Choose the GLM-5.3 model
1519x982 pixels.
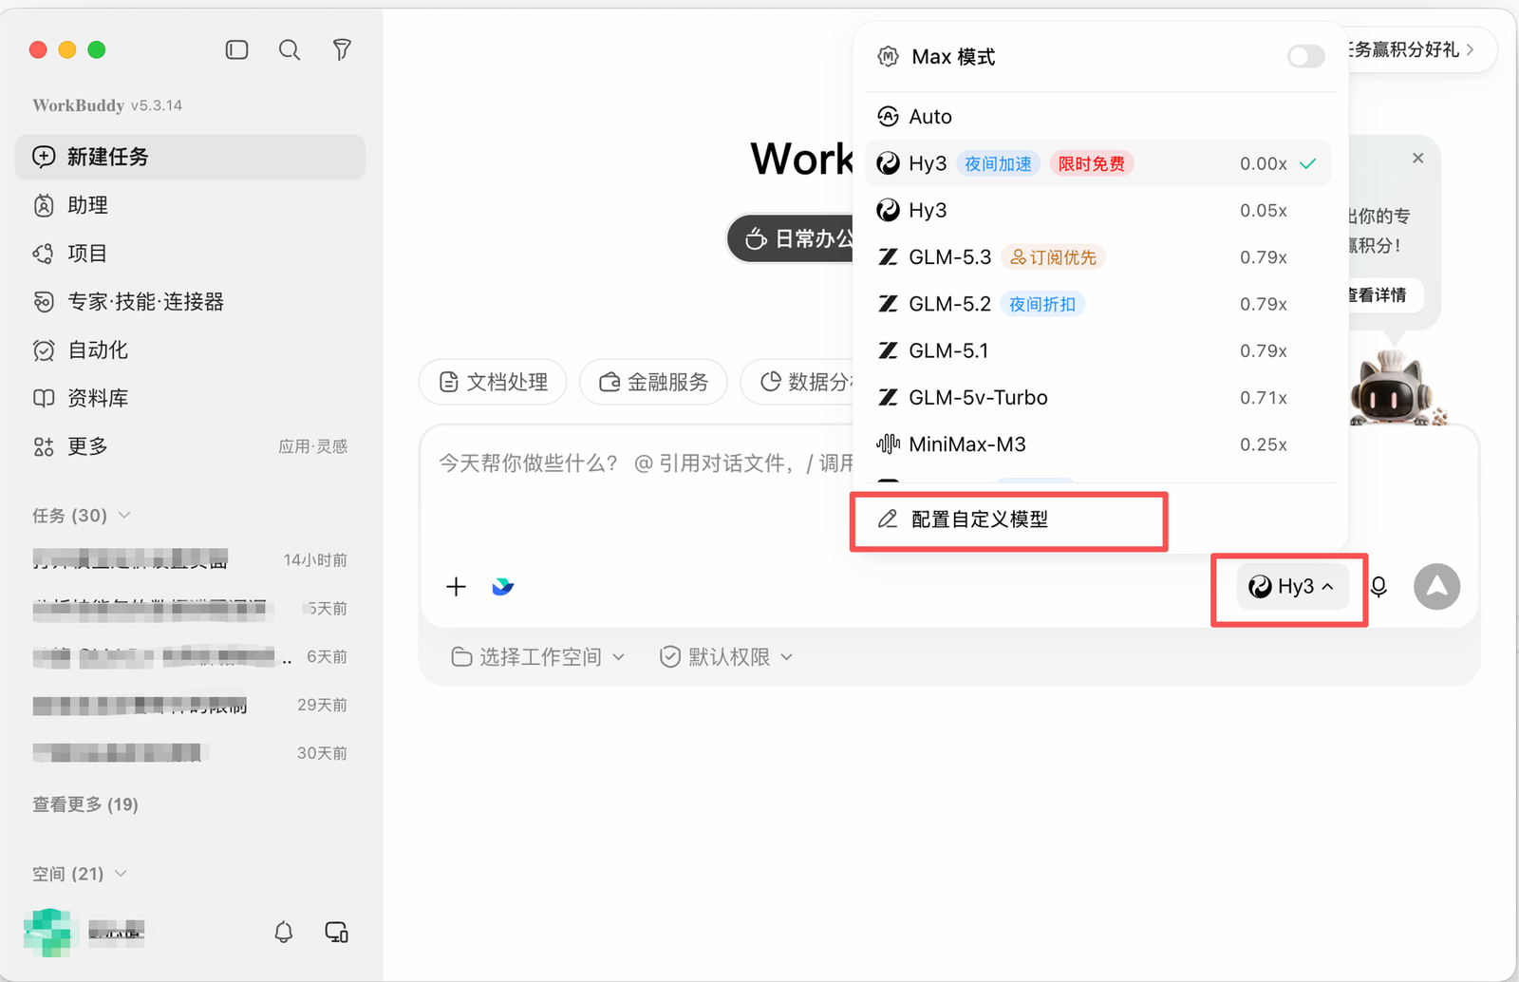pos(1097,257)
